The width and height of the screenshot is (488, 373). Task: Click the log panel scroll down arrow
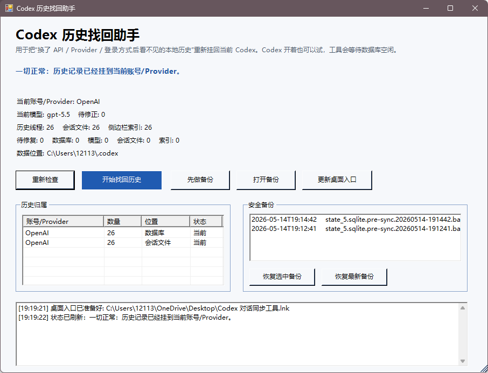463,361
